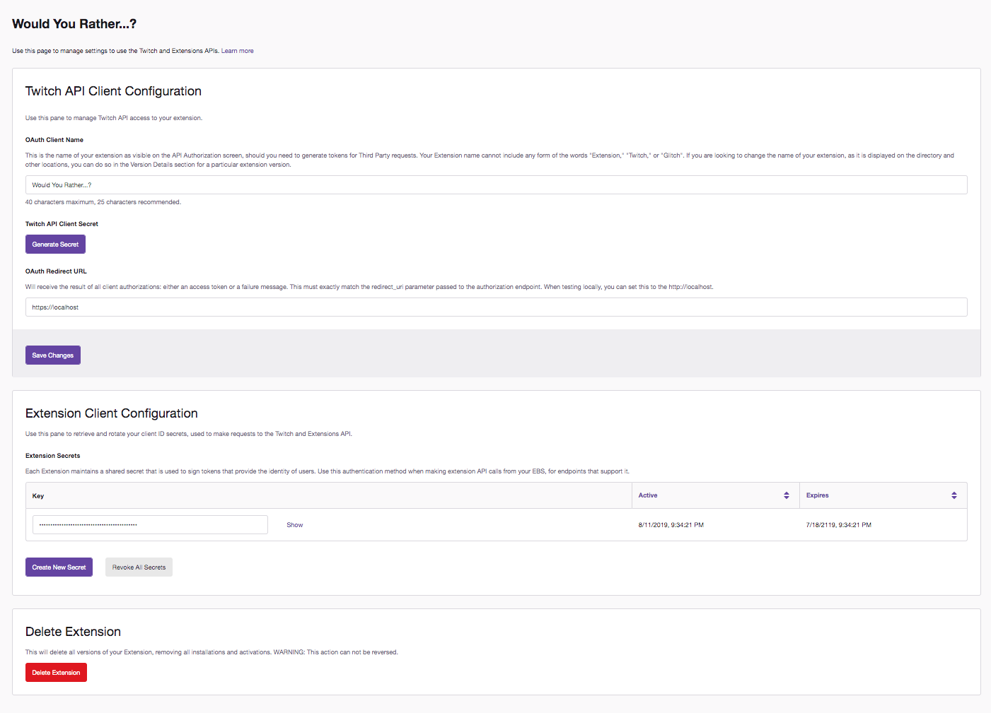This screenshot has height=713, width=991.
Task: Revoke All Secrets button
Action: click(139, 567)
